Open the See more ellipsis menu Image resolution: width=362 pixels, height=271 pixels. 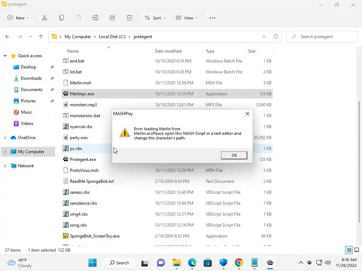[212, 18]
